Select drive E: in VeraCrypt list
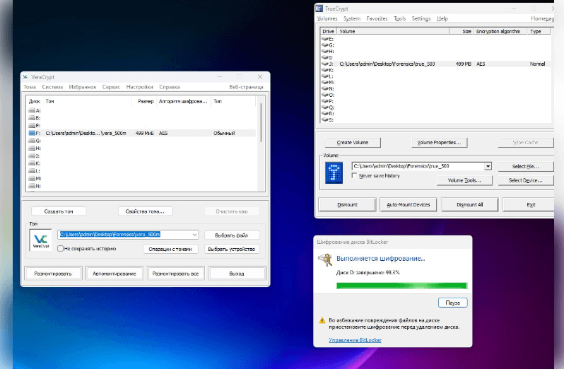Screen dimensions: 564x369 pos(142,126)
